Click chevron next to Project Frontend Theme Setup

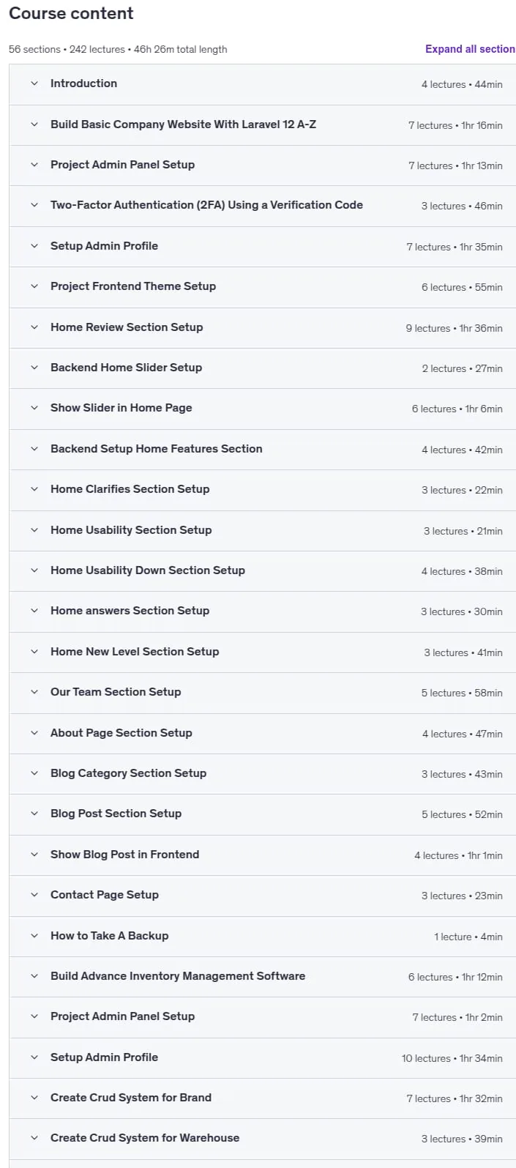pos(34,286)
